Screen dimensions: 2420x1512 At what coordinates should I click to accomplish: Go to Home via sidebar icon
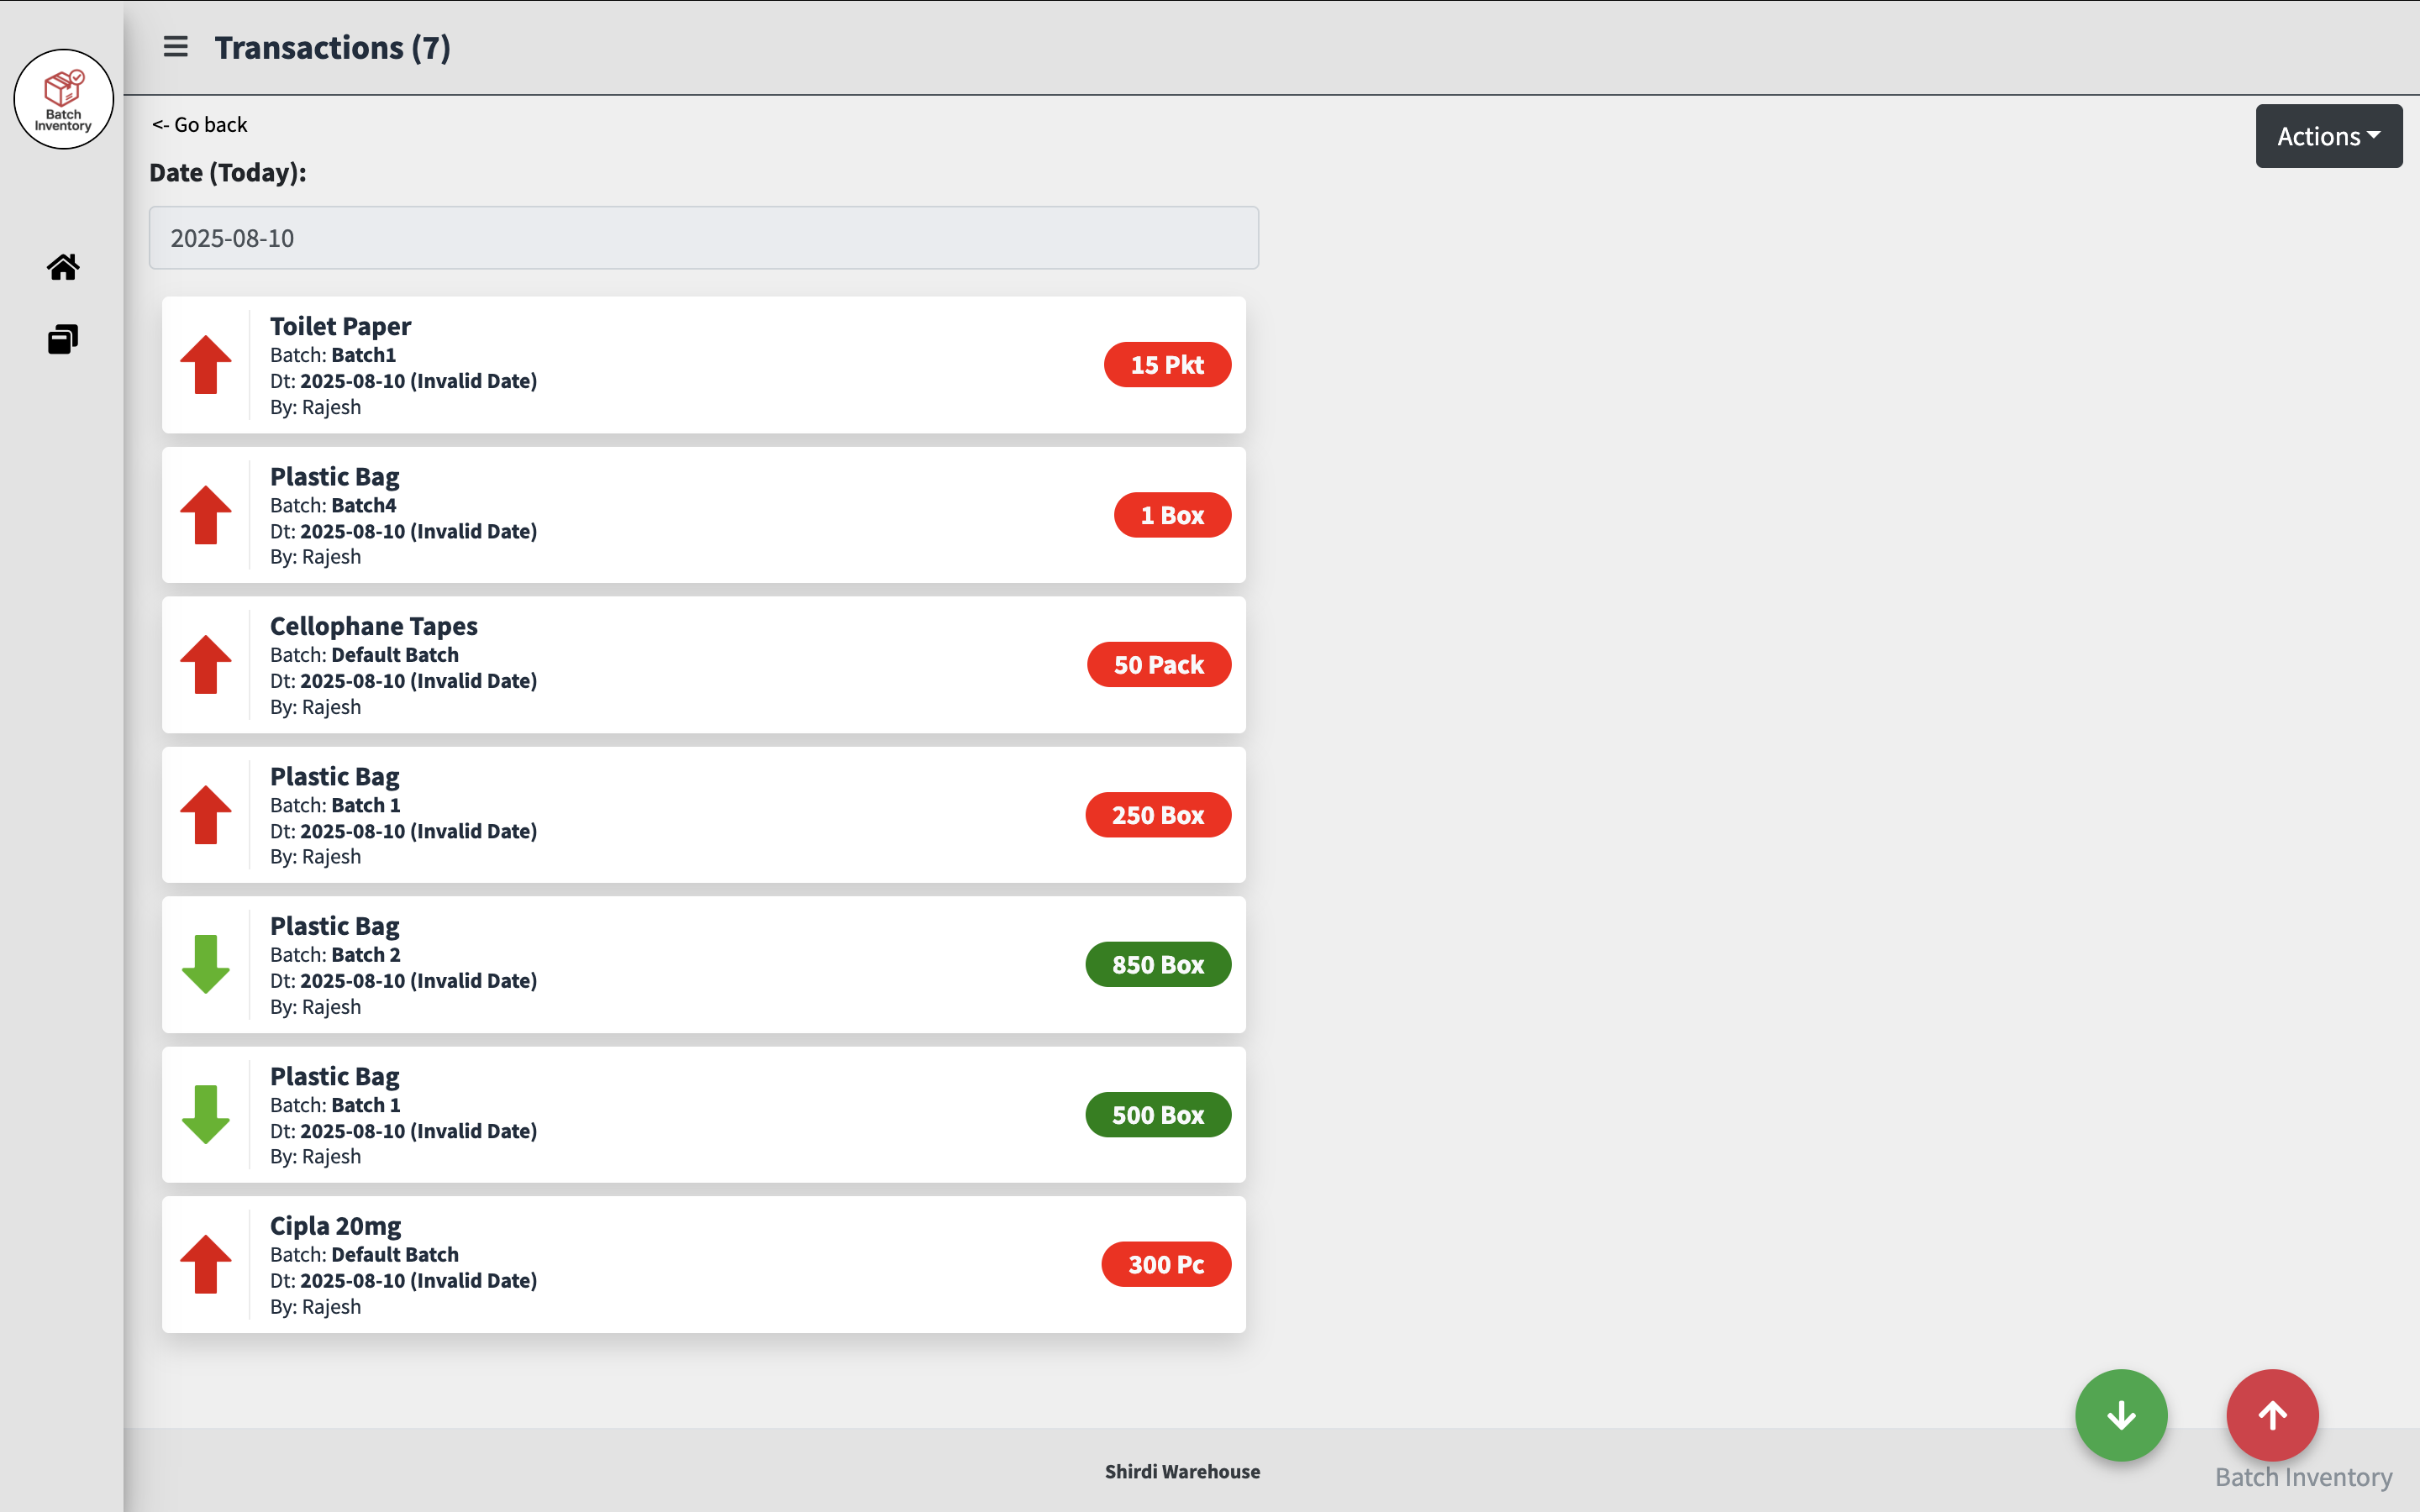tap(63, 267)
